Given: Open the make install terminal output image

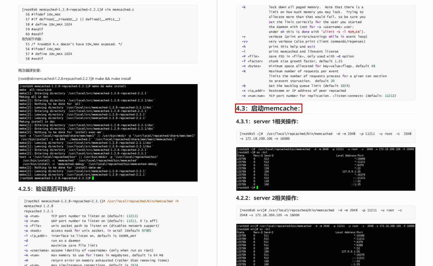Looking at the screenshot, I should point(108,133).
